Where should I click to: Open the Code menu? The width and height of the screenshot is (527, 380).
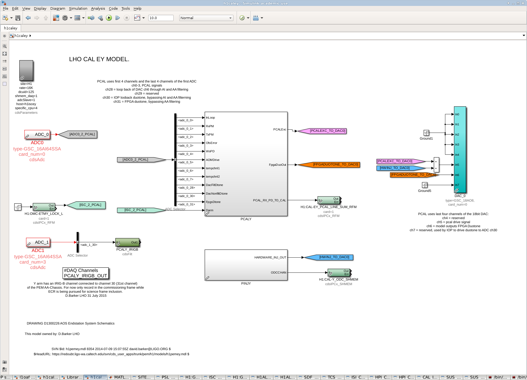click(113, 8)
